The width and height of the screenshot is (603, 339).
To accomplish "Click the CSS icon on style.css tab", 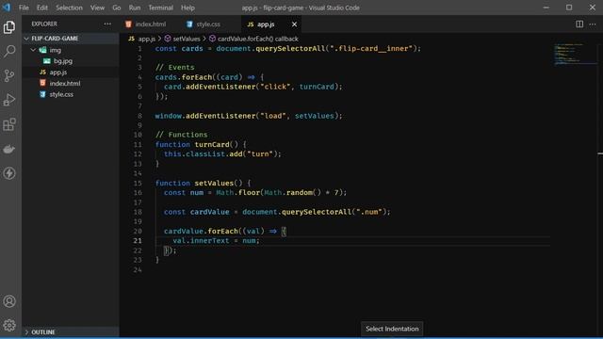I will point(189,24).
